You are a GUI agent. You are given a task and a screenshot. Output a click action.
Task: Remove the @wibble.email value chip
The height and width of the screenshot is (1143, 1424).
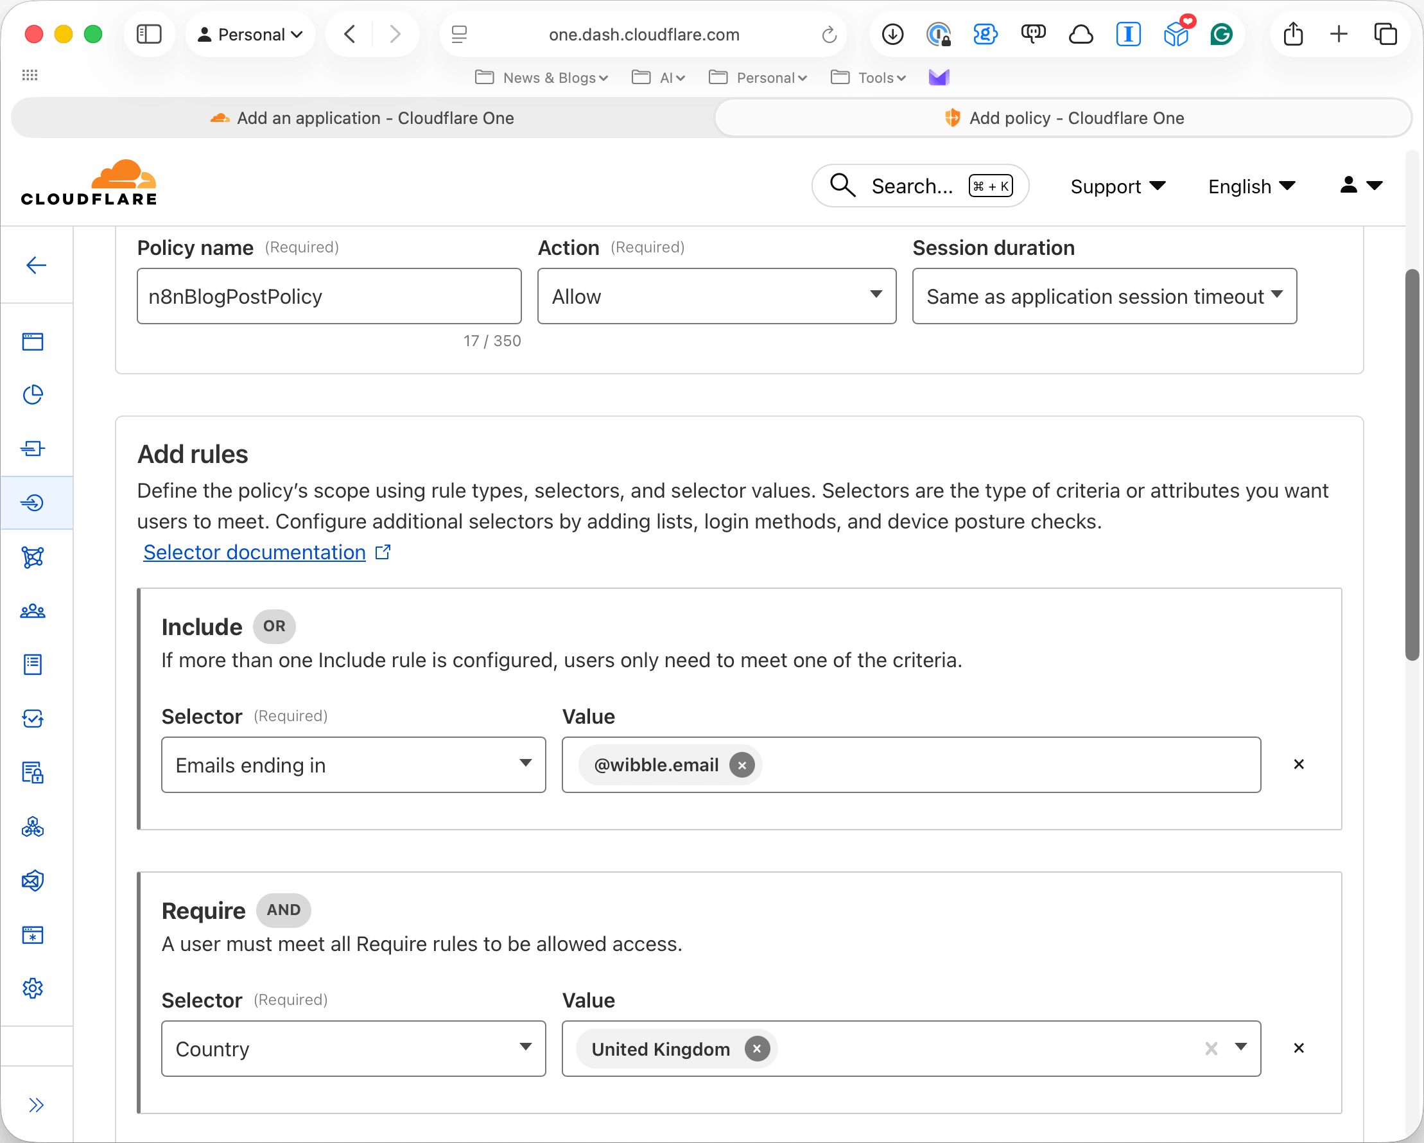tap(742, 765)
